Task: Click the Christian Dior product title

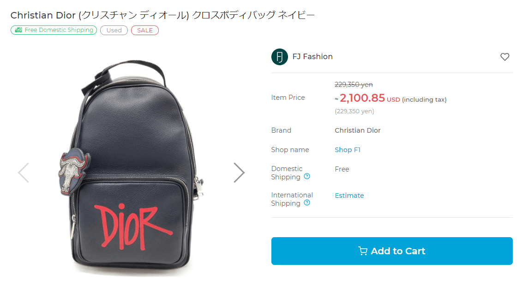Action: click(x=162, y=15)
